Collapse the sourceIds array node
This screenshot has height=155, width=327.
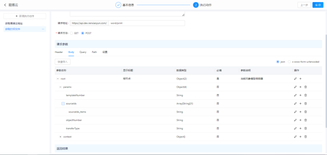(x=63, y=104)
